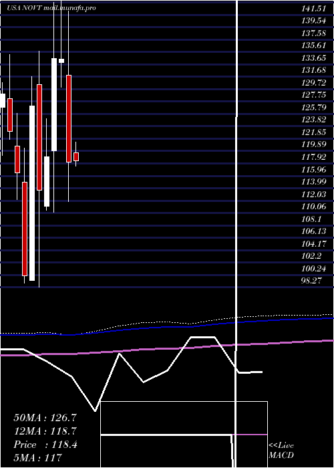Click the 5MA : 117 readout

[37, 458]
